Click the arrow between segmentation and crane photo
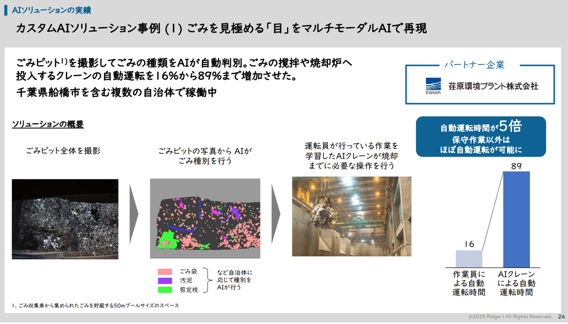The width and height of the screenshot is (568, 324). point(276,214)
